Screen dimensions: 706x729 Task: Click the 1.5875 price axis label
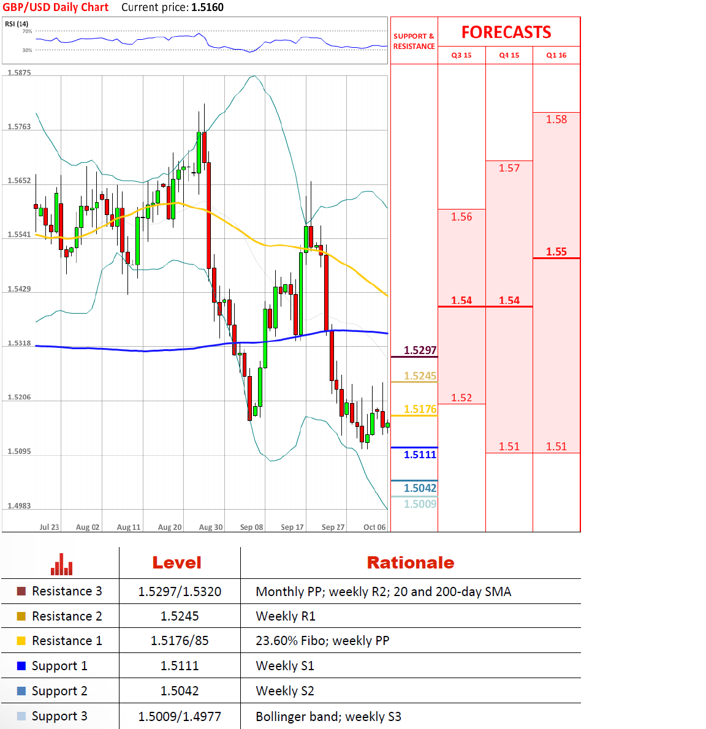[19, 72]
